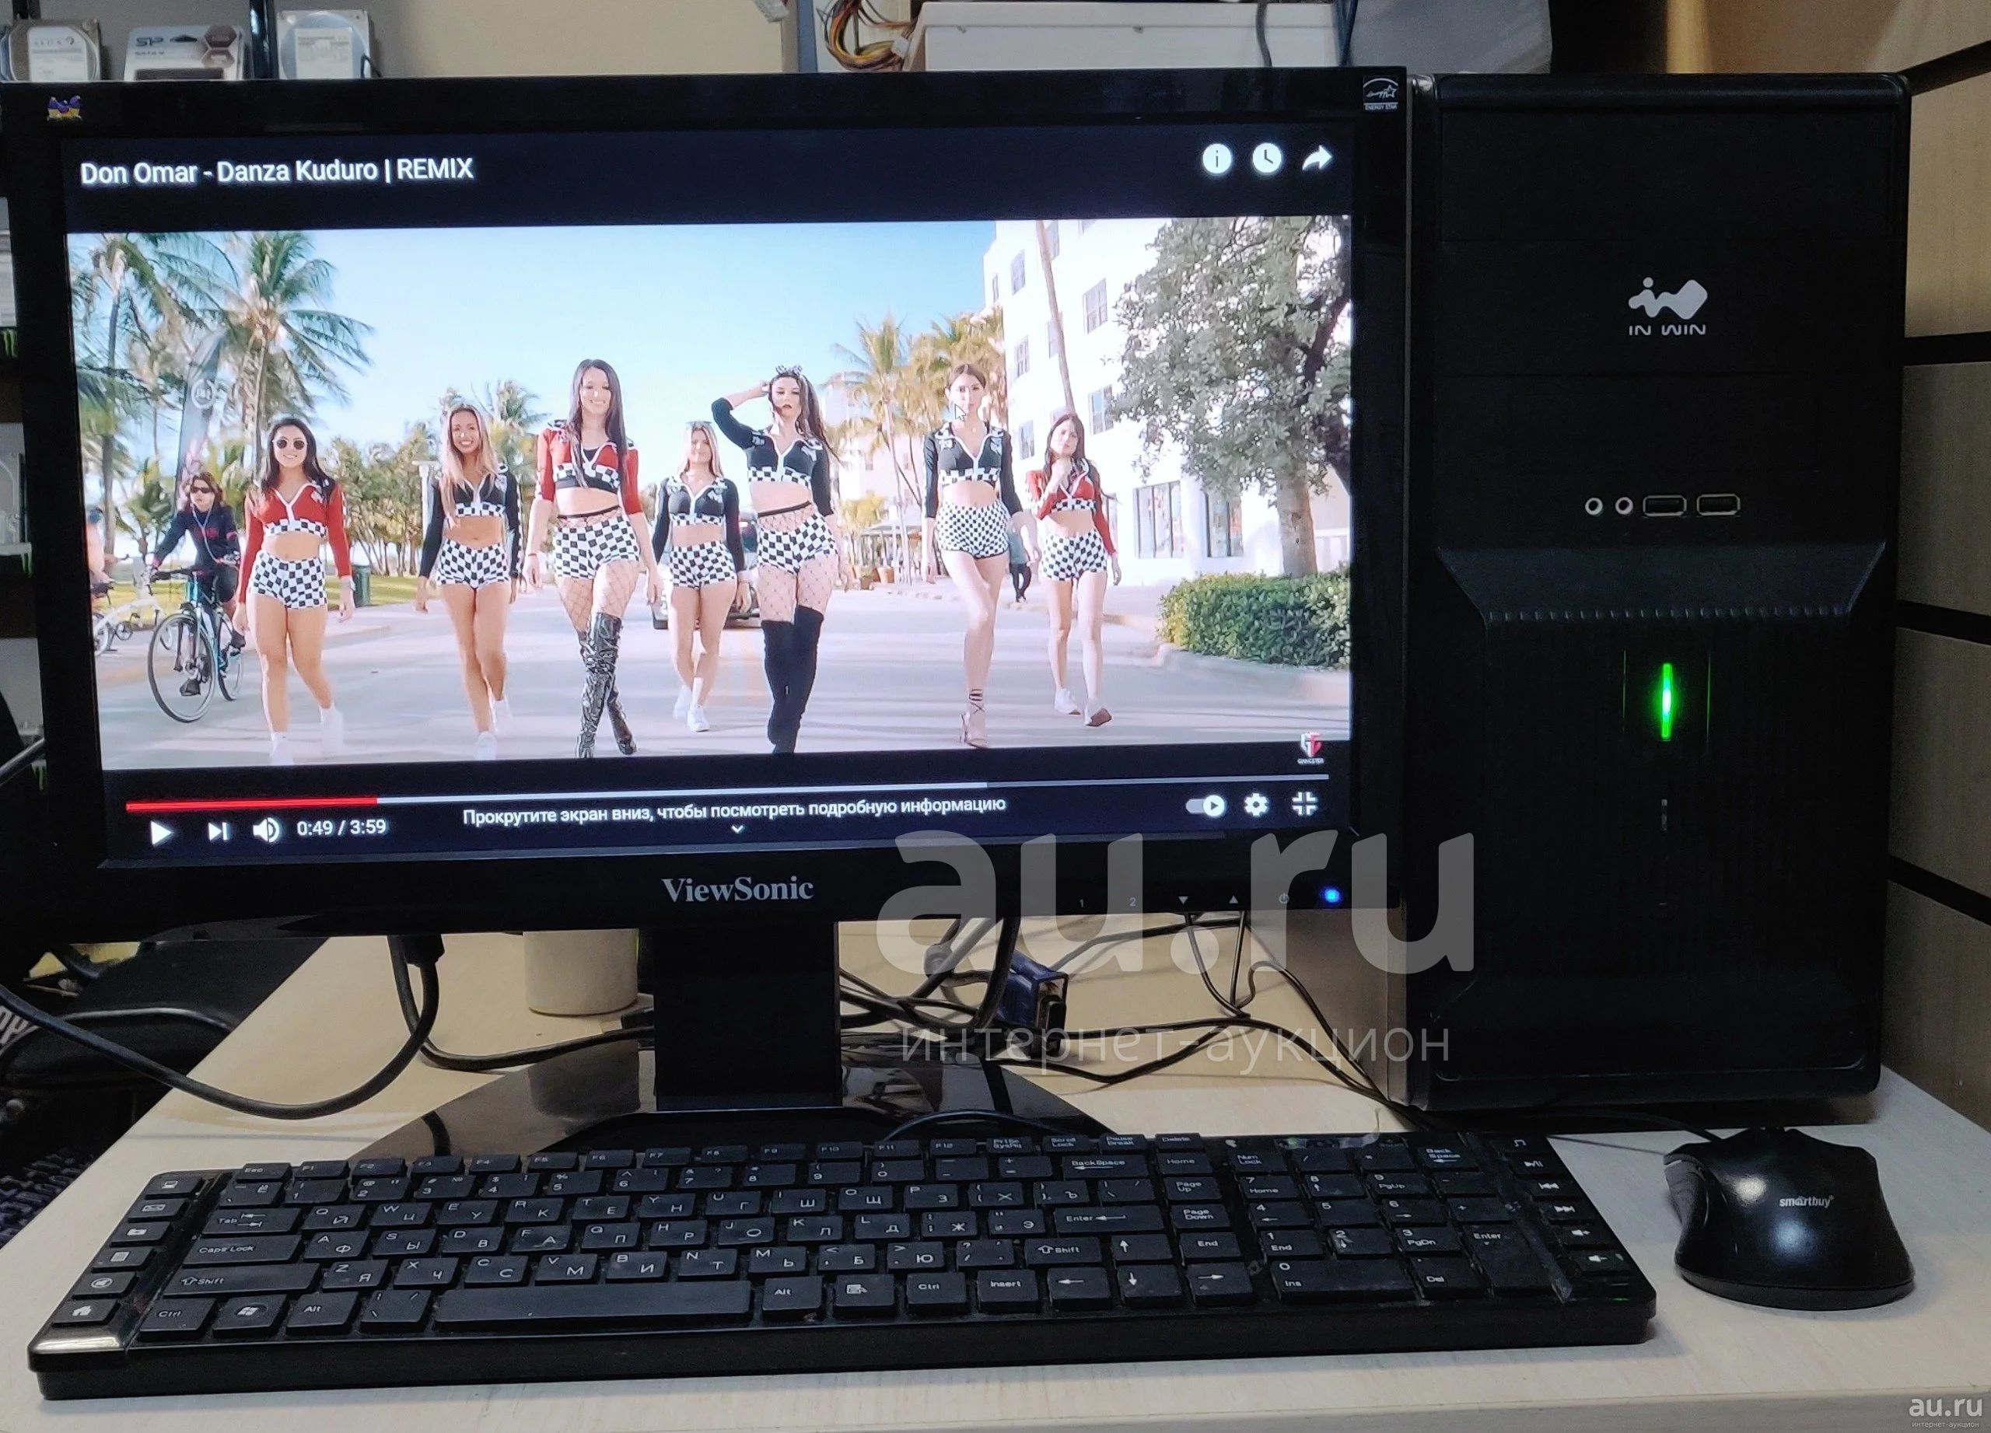This screenshot has width=1991, height=1433.
Task: Skip to the next video
Action: [x=218, y=830]
